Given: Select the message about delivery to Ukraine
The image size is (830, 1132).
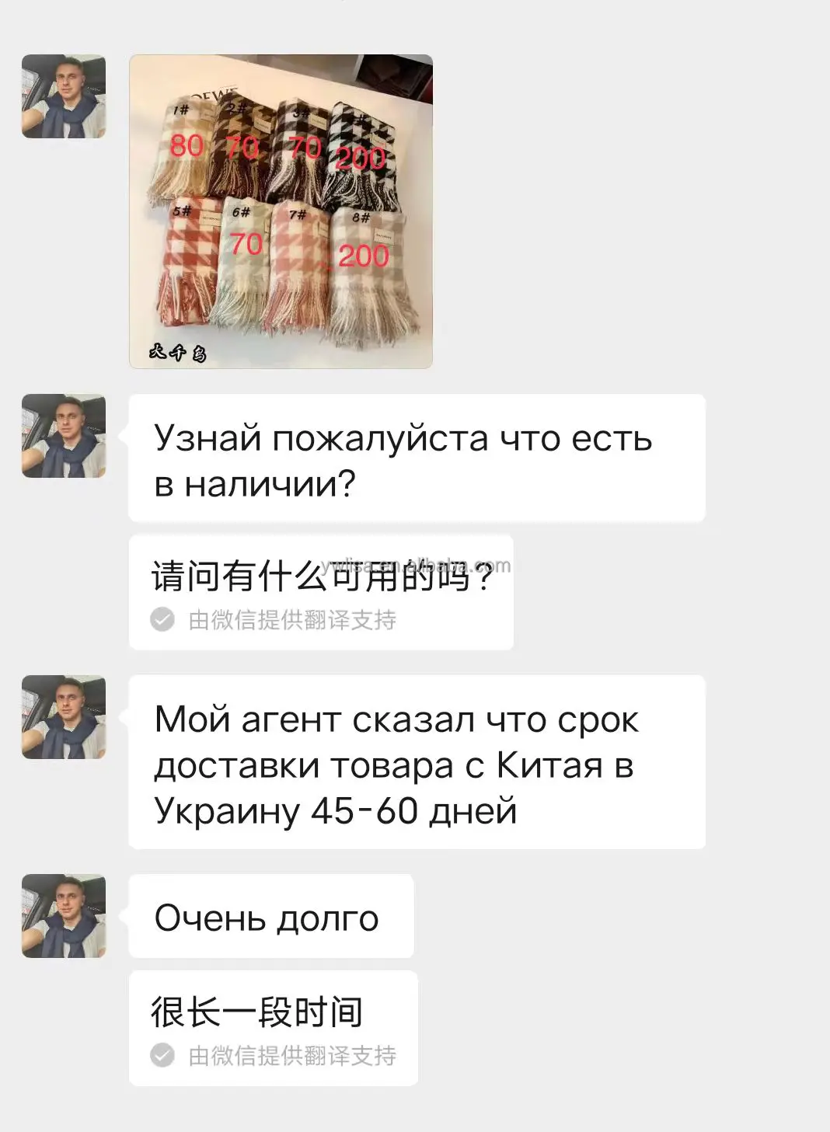Looking at the screenshot, I should click(417, 762).
